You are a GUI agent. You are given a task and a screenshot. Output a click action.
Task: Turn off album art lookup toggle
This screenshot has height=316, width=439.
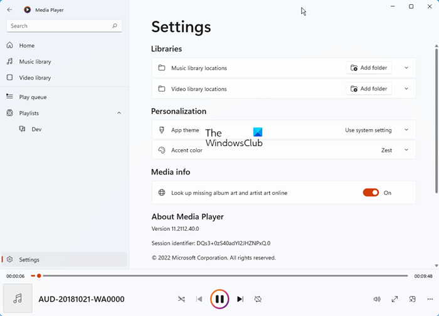pos(371,193)
